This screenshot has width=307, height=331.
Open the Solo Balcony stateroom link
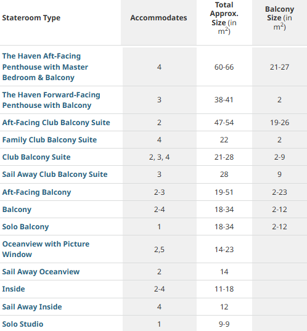coord(25,227)
